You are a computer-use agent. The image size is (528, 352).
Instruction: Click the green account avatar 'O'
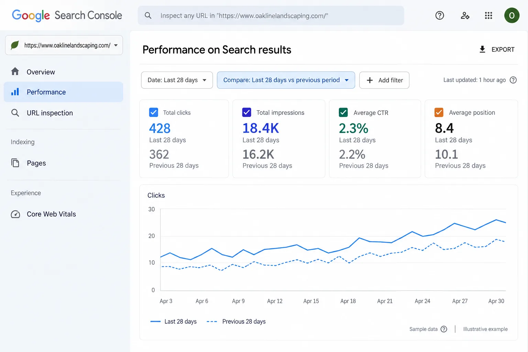point(512,15)
